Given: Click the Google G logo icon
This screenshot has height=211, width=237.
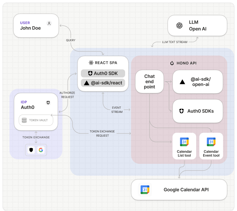Looking at the screenshot, I should (x=41, y=150).
